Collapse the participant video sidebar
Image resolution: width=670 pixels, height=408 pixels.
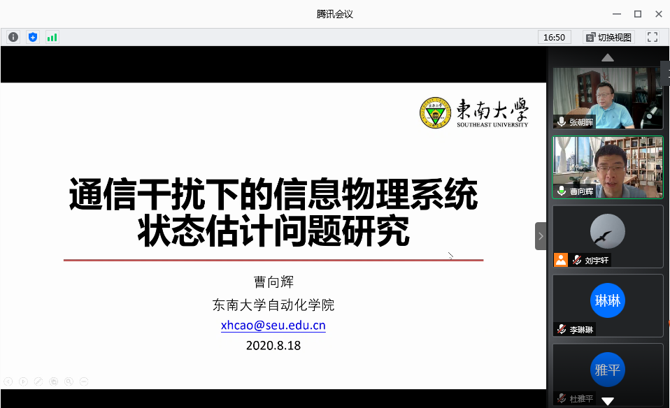tap(540, 236)
